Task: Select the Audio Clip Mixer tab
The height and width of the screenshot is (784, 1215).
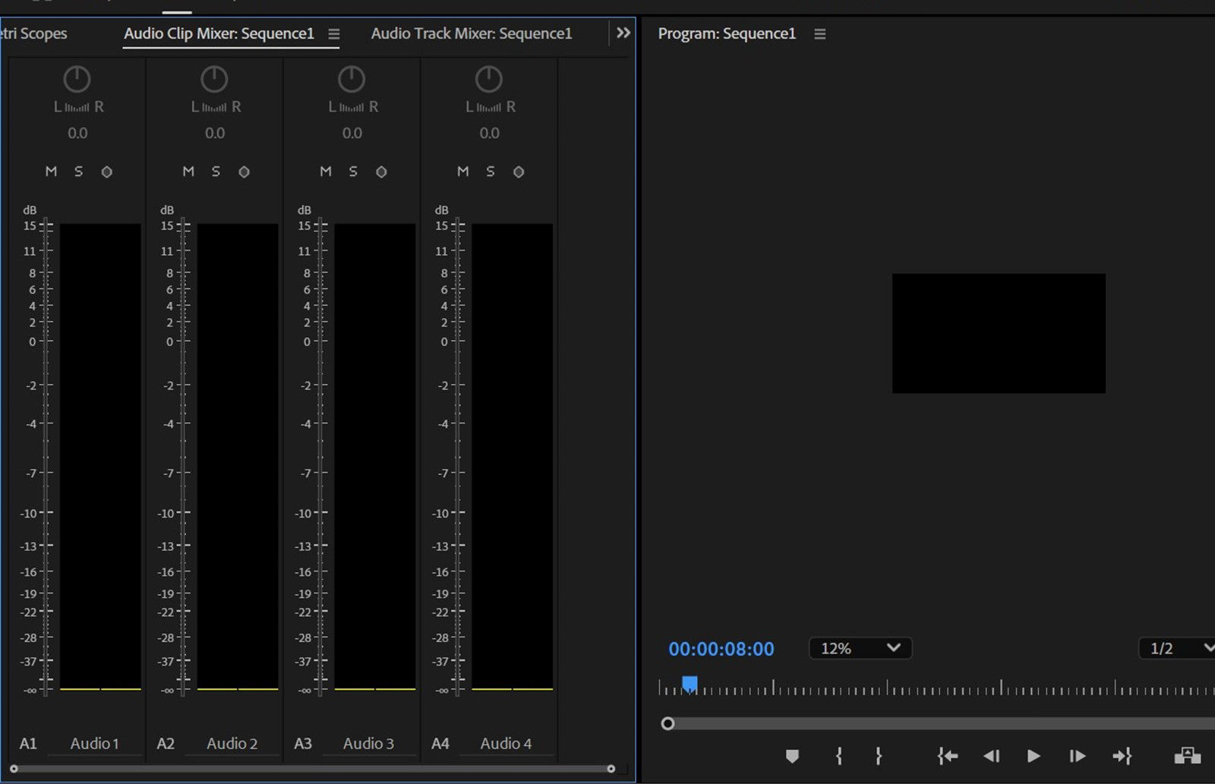Action: point(221,33)
